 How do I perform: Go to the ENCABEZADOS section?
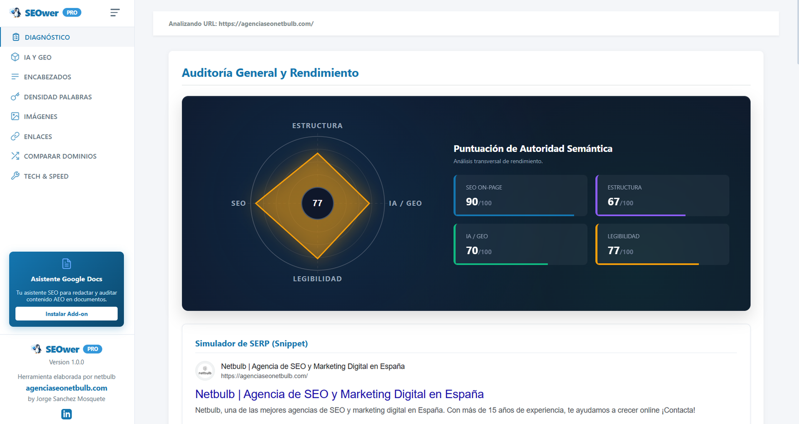click(67, 77)
